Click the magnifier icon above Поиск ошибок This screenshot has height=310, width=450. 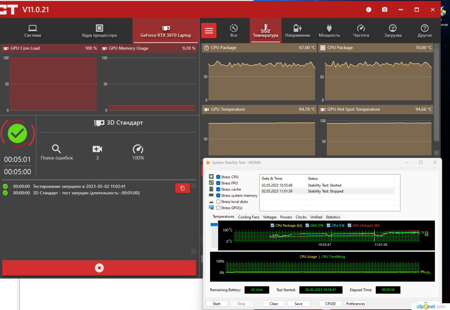click(x=56, y=149)
